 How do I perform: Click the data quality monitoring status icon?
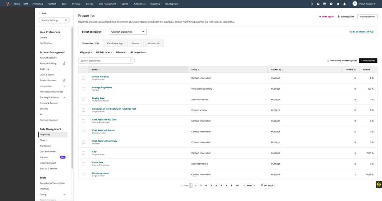[x=328, y=61]
